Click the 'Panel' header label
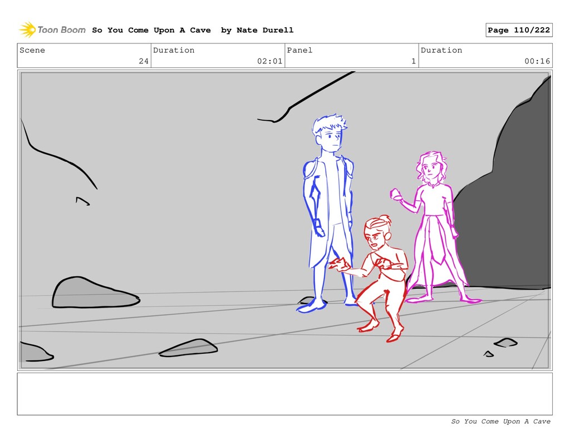This screenshot has height=441, width=570. coord(299,50)
